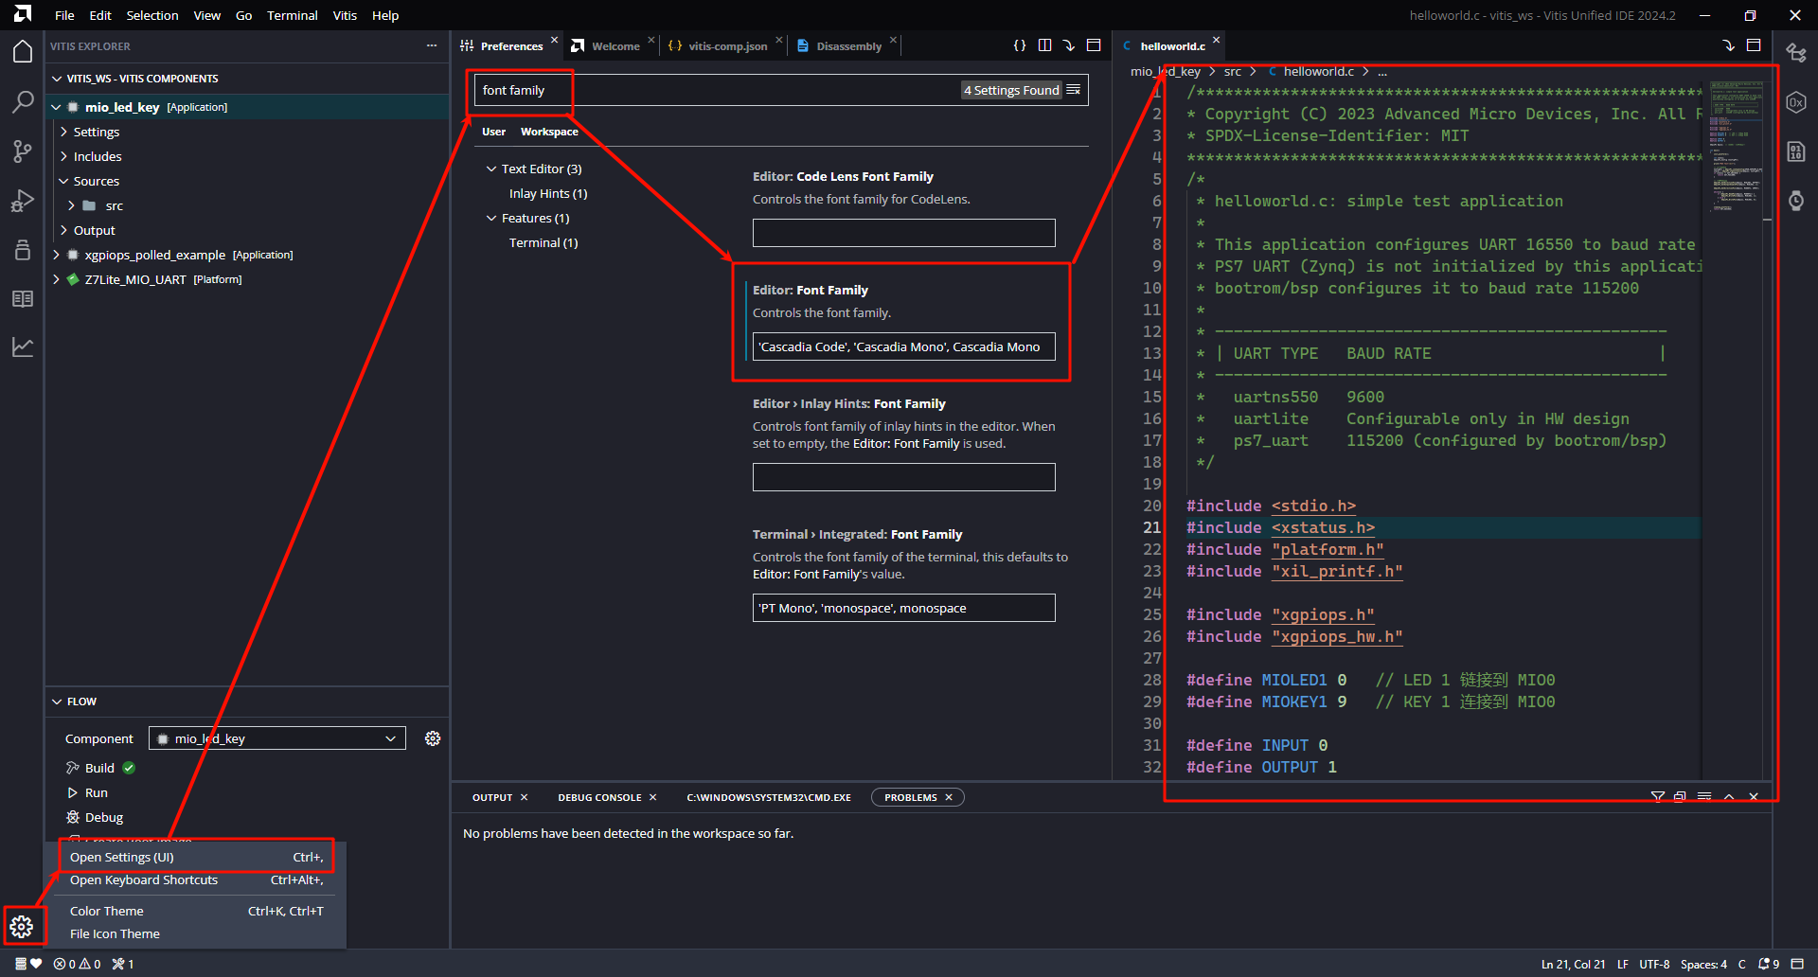Viewport: 1818px width, 977px height.
Task: Open the Welcome home view in activity bar
Action: coord(23,52)
